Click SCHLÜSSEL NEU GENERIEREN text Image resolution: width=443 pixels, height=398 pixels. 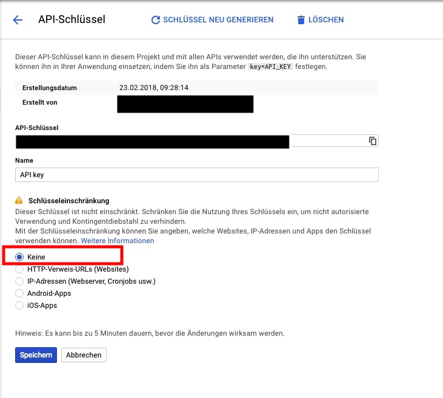pyautogui.click(x=218, y=20)
